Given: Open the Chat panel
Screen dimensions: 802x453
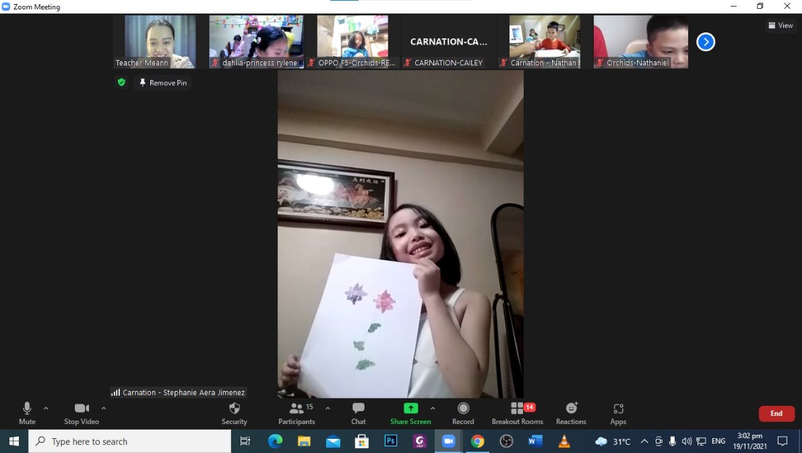Looking at the screenshot, I should pyautogui.click(x=359, y=413).
